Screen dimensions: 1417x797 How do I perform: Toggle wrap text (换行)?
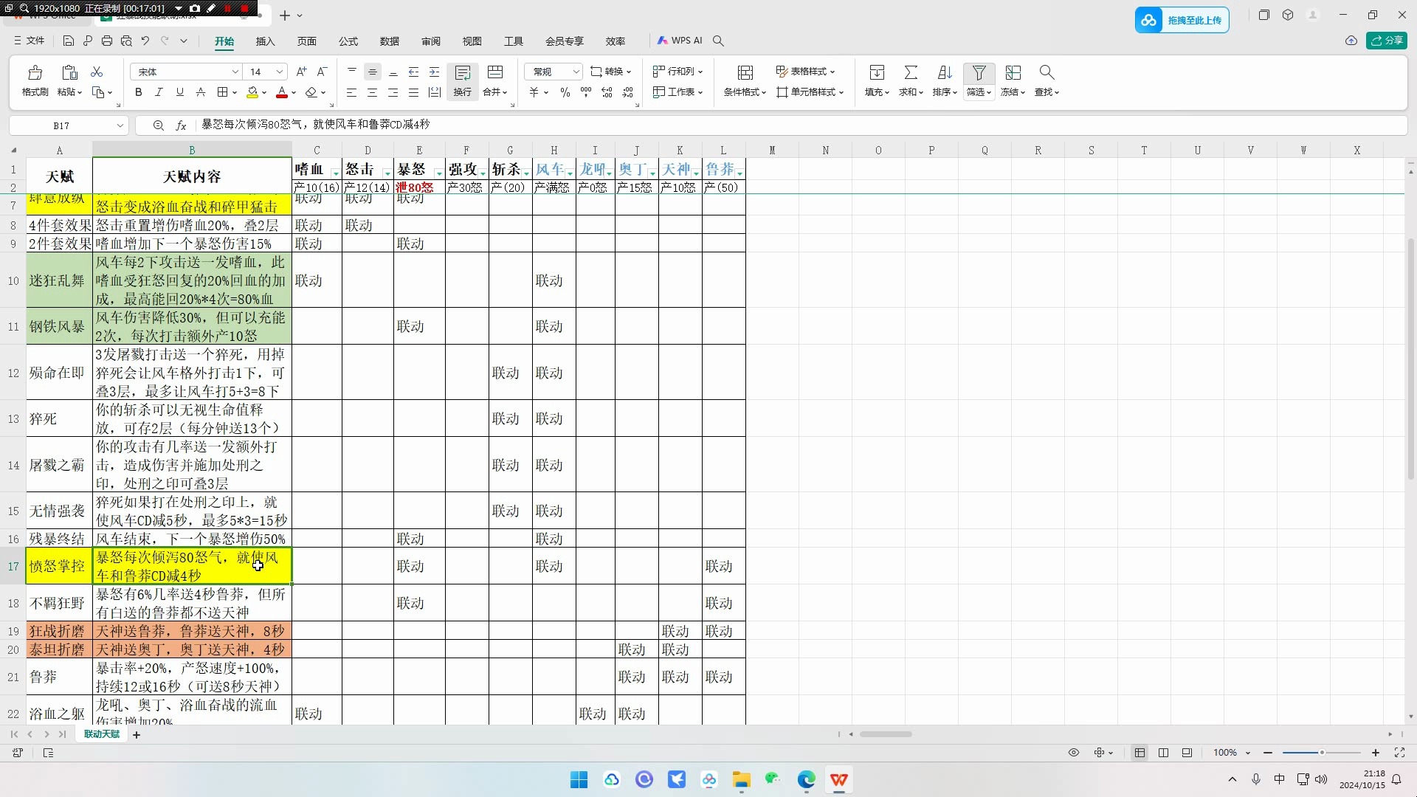click(463, 81)
